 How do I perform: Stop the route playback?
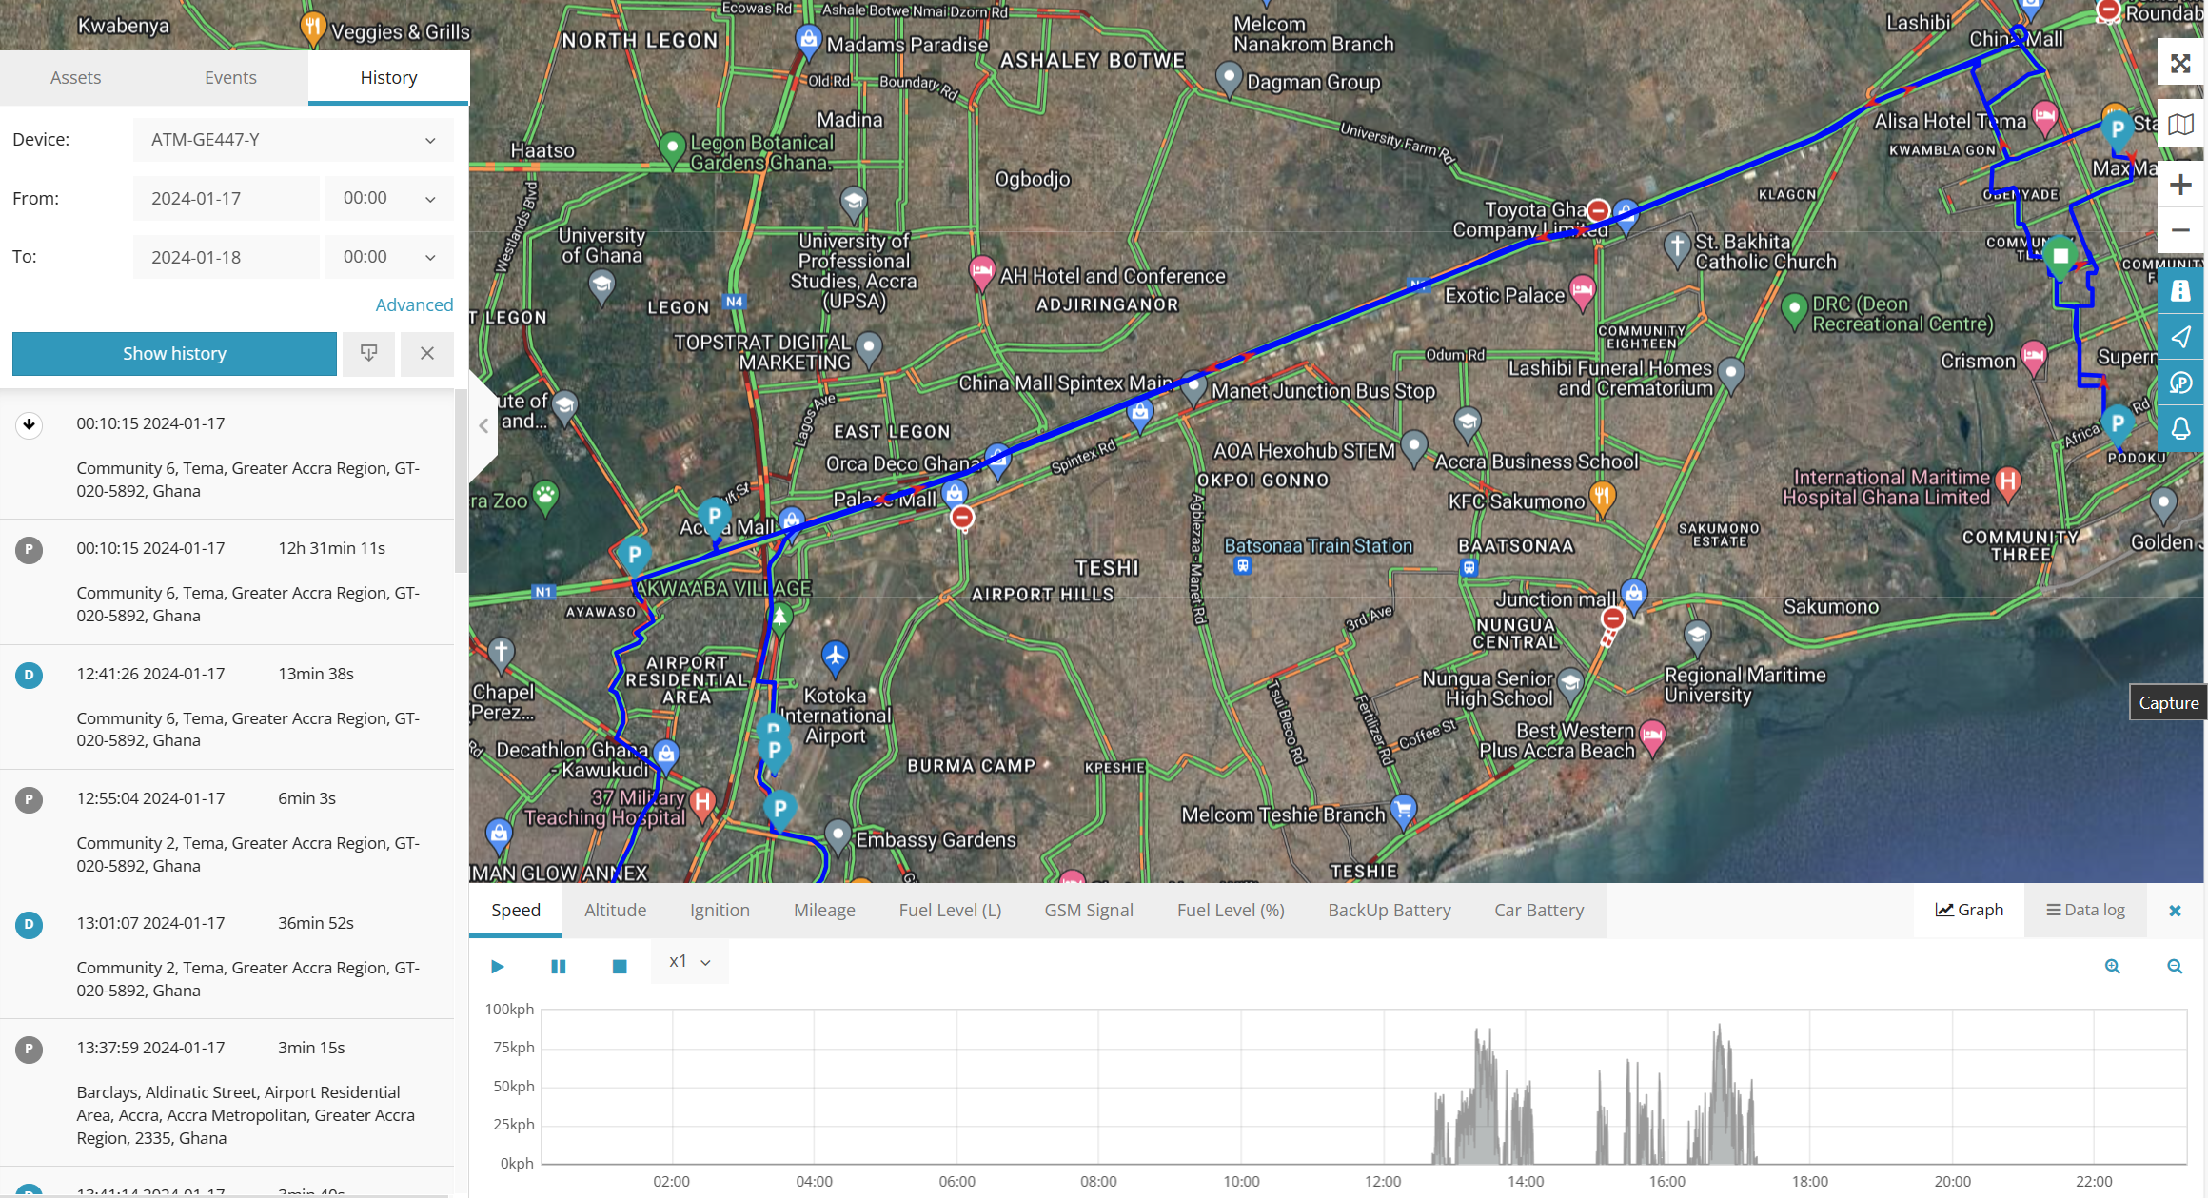(x=620, y=967)
